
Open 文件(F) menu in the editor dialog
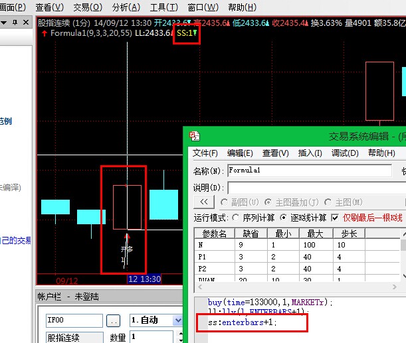click(x=205, y=153)
